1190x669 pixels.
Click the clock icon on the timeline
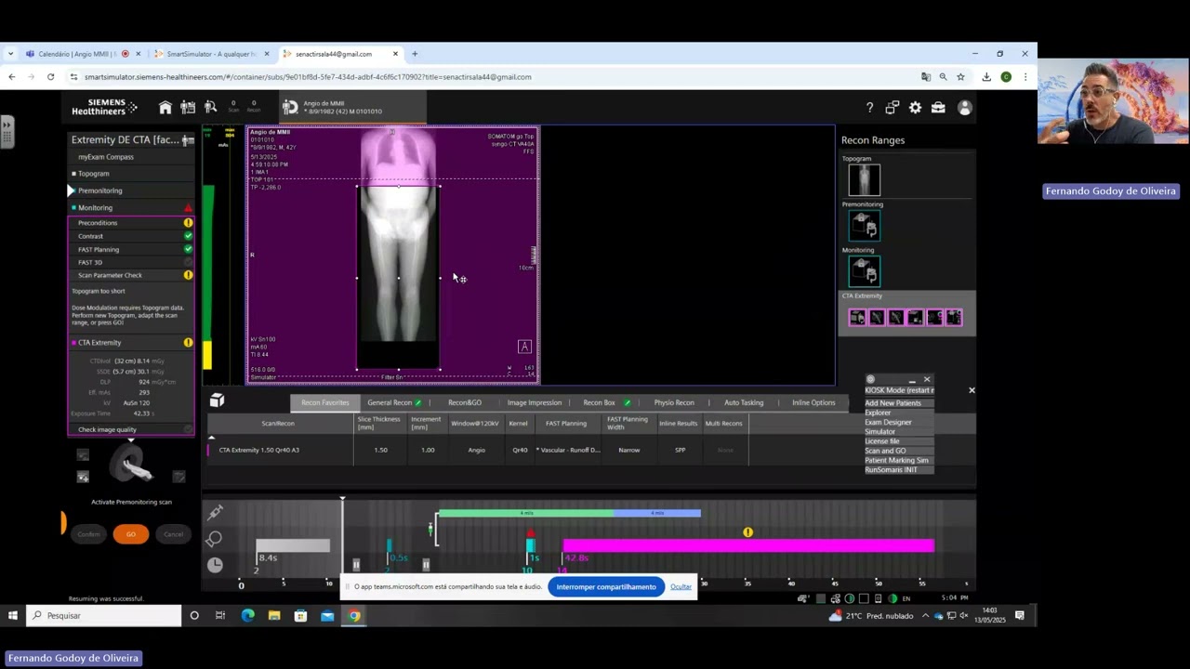[x=215, y=564]
